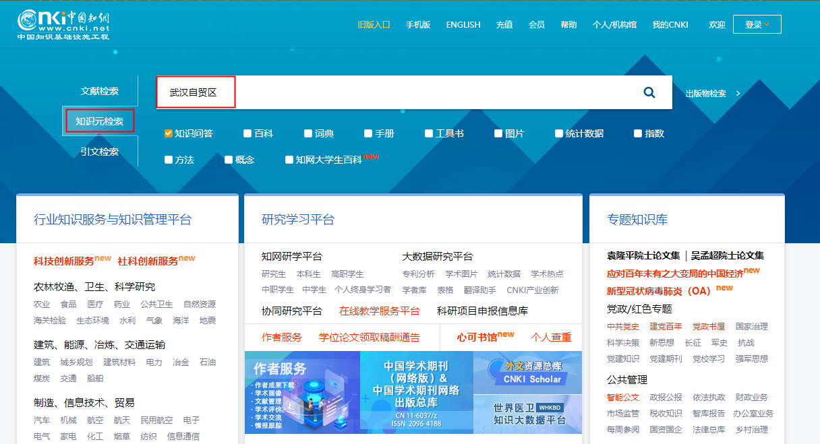Enable the 工具书 checkbox

(429, 133)
